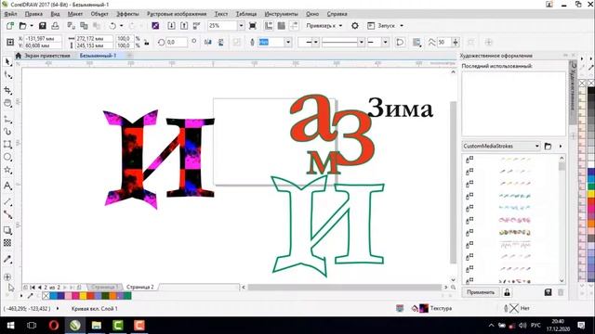Select the Connector tool
This screenshot has height=334, width=595.
click(8, 214)
